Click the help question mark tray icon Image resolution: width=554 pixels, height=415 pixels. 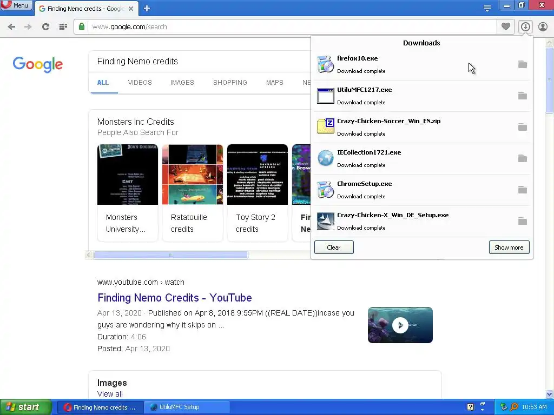470,407
